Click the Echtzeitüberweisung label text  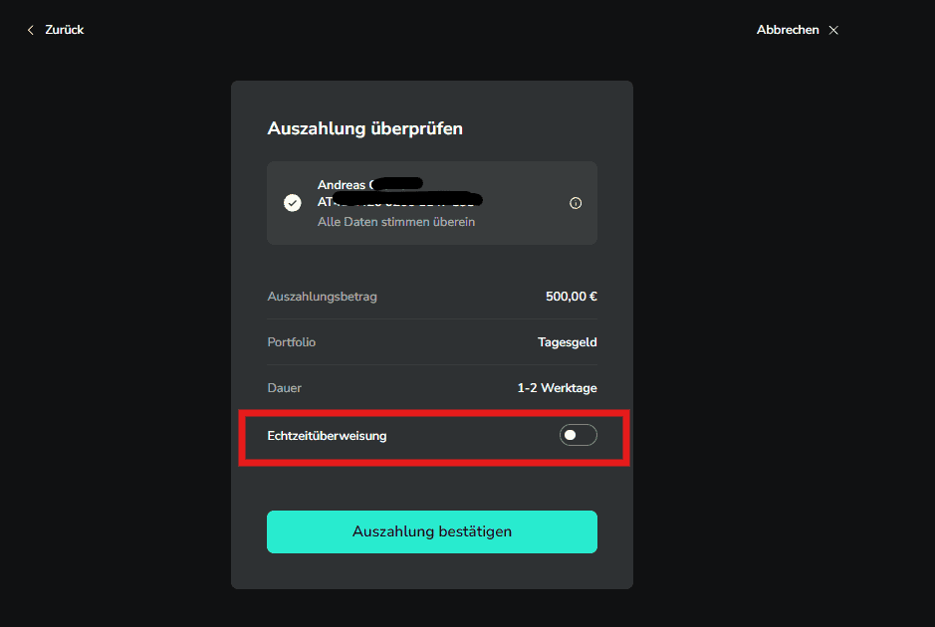(x=327, y=436)
